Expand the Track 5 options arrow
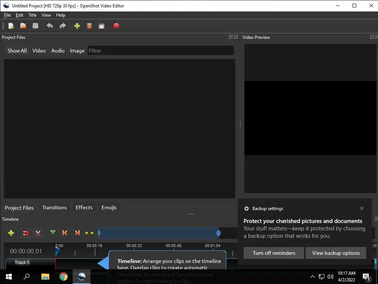 (x=10, y=262)
